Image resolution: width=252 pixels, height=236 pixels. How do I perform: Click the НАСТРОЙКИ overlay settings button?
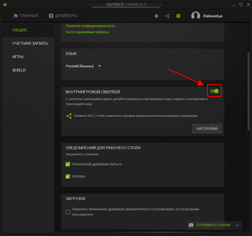click(x=207, y=129)
